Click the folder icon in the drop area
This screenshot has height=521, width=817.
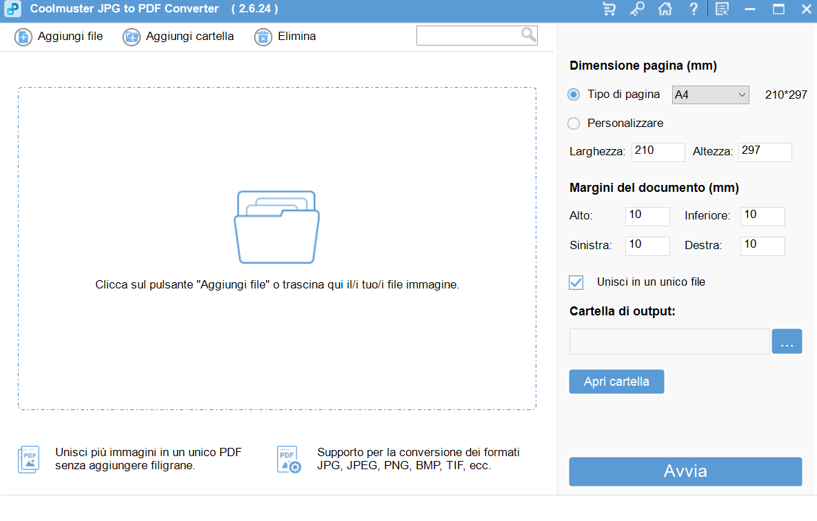[276, 227]
